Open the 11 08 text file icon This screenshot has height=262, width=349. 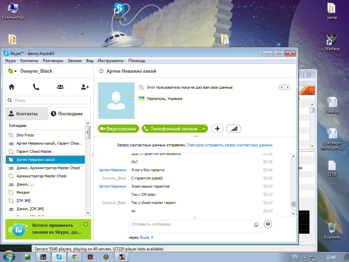click(332, 168)
